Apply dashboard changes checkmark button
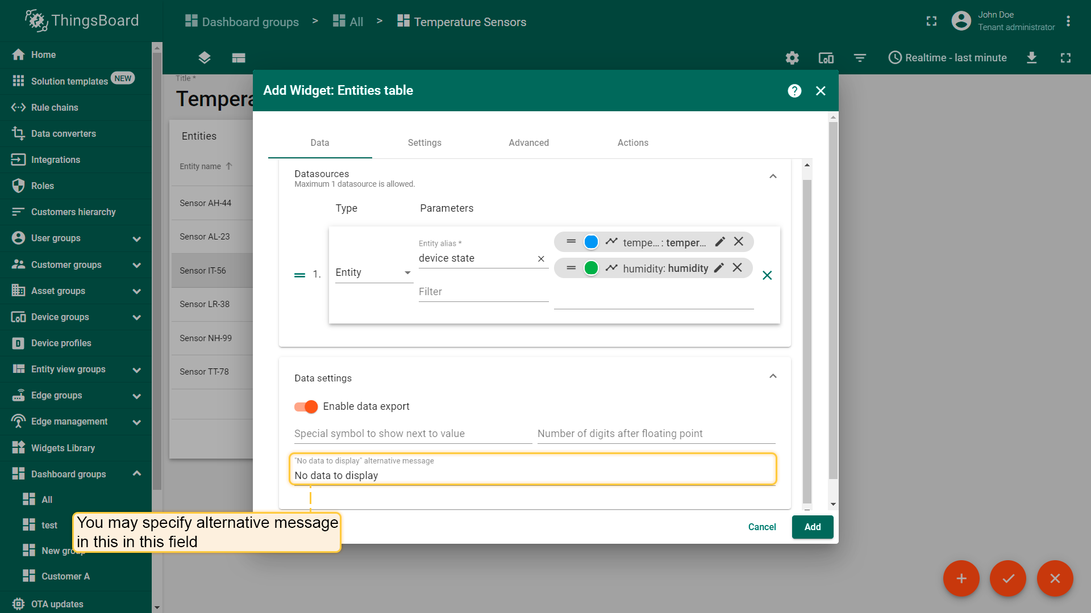Image resolution: width=1091 pixels, height=613 pixels. (x=1008, y=578)
